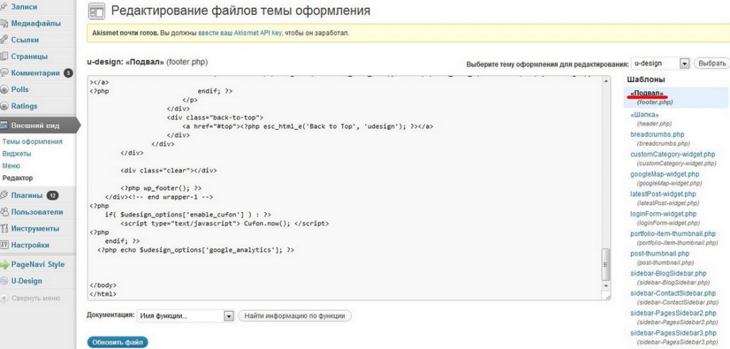
Task: Open breadcrumbs.php template
Action: pos(657,135)
